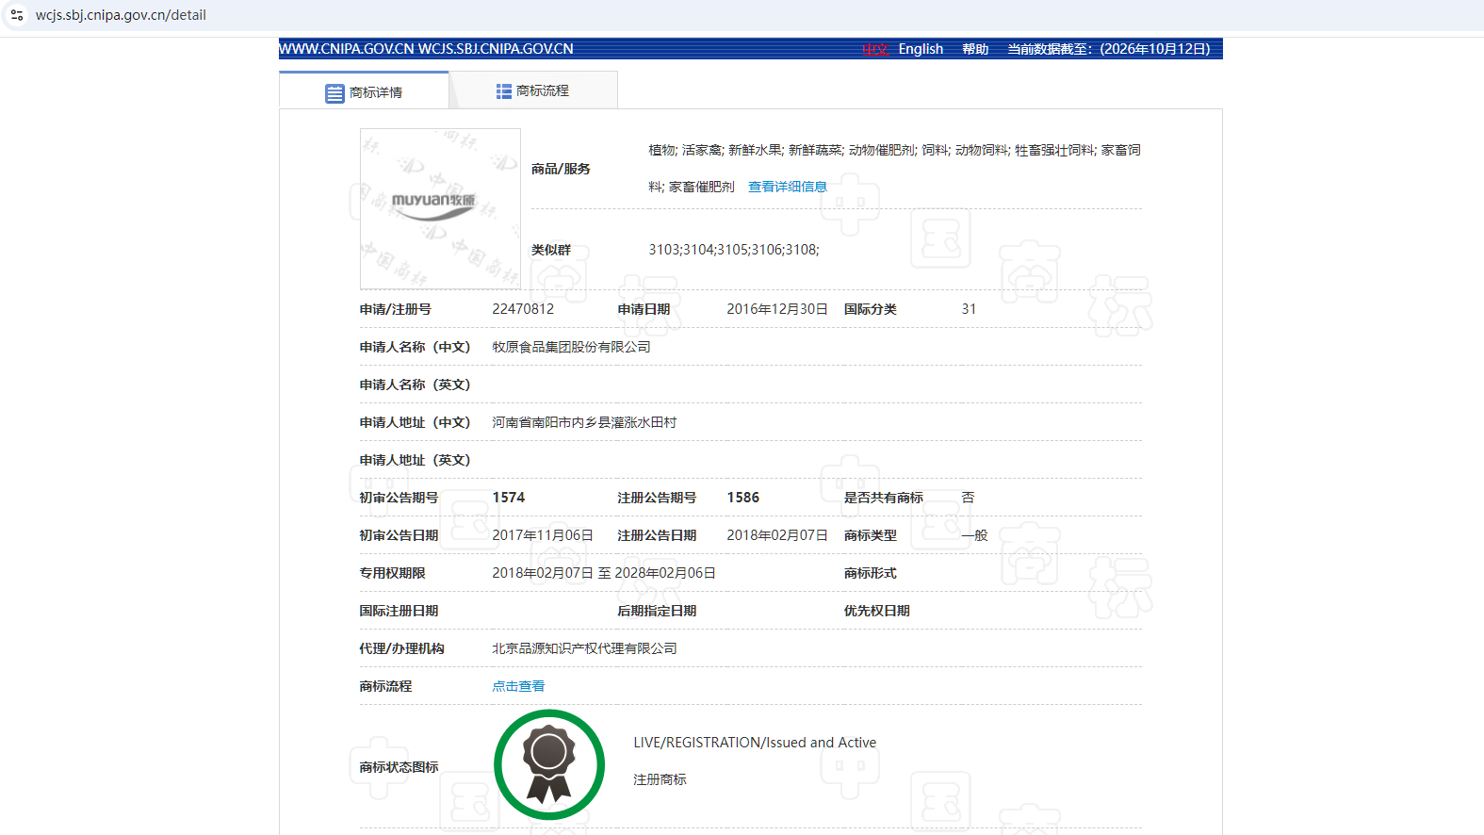Open the muyuan trademark image thumbnail
1484x835 pixels.
coord(440,208)
